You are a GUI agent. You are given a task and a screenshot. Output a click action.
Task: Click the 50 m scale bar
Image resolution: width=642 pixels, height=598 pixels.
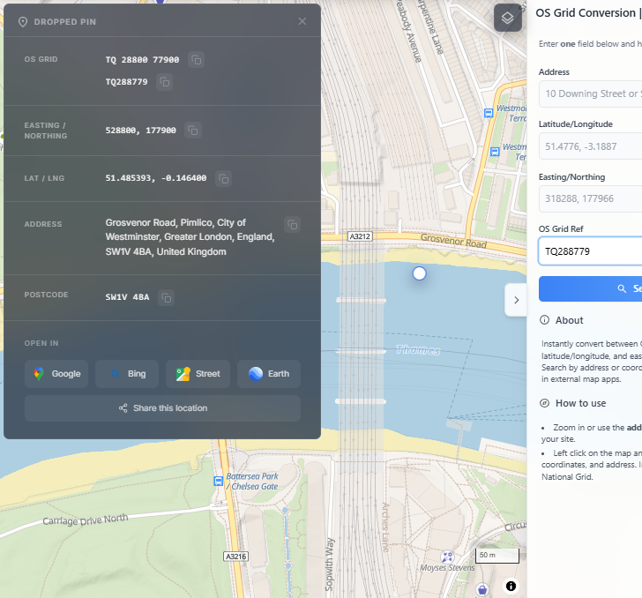pos(497,556)
